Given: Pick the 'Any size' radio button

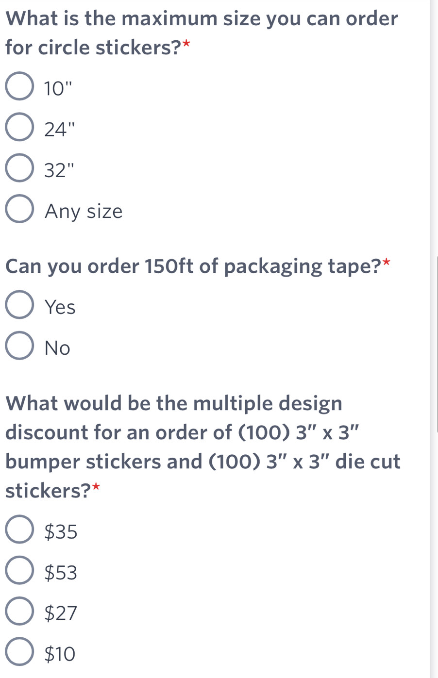Looking at the screenshot, I should coord(19,209).
